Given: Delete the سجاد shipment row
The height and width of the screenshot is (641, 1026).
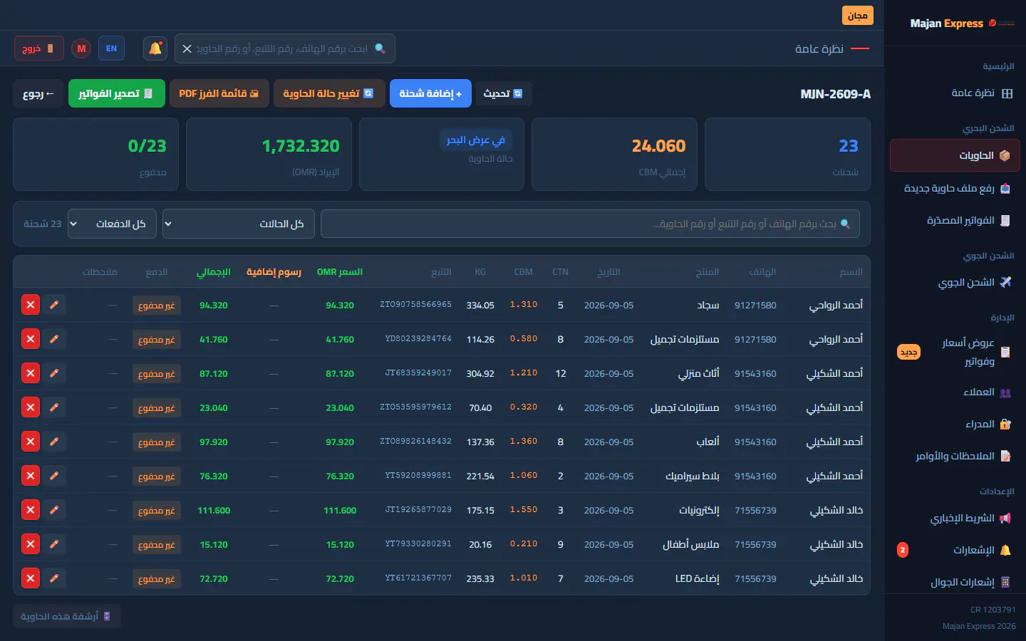Looking at the screenshot, I should pyautogui.click(x=31, y=305).
